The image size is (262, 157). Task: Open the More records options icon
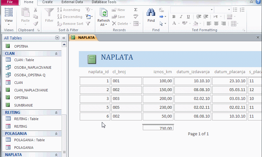(x=137, y=24)
